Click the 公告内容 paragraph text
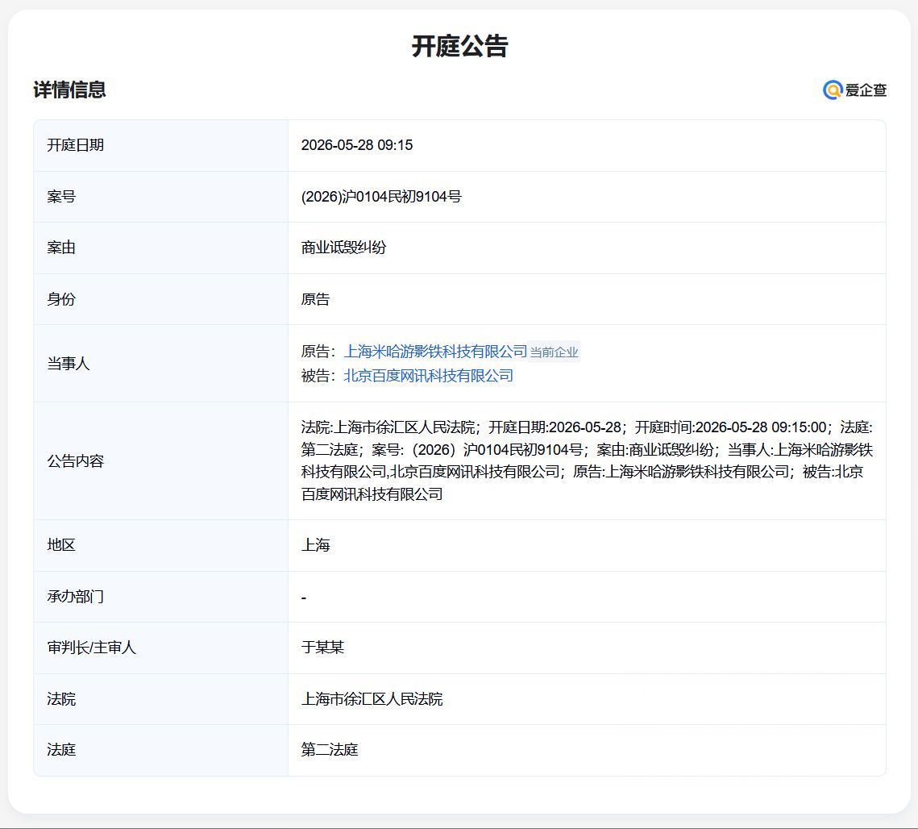This screenshot has height=829, width=918. [x=587, y=460]
